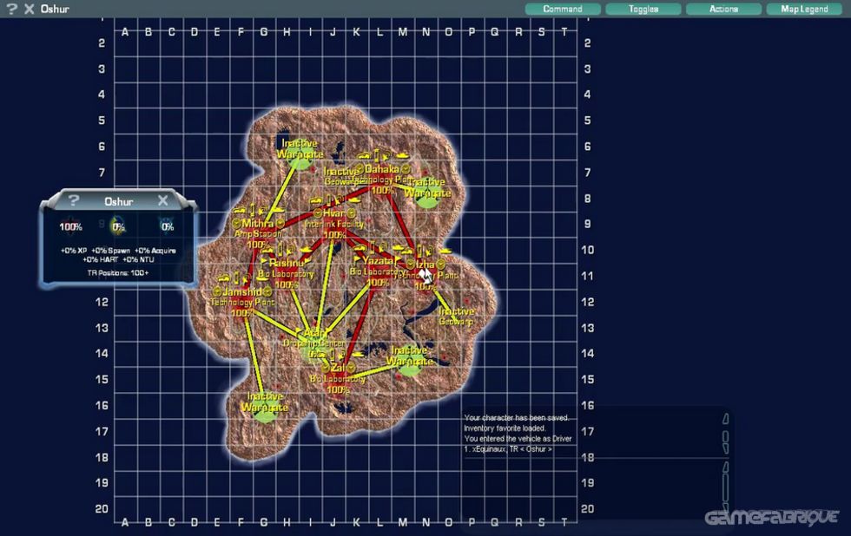Screen dimensions: 851x536
Task: Click the NC empire icon showing 0%
Action: point(118,226)
